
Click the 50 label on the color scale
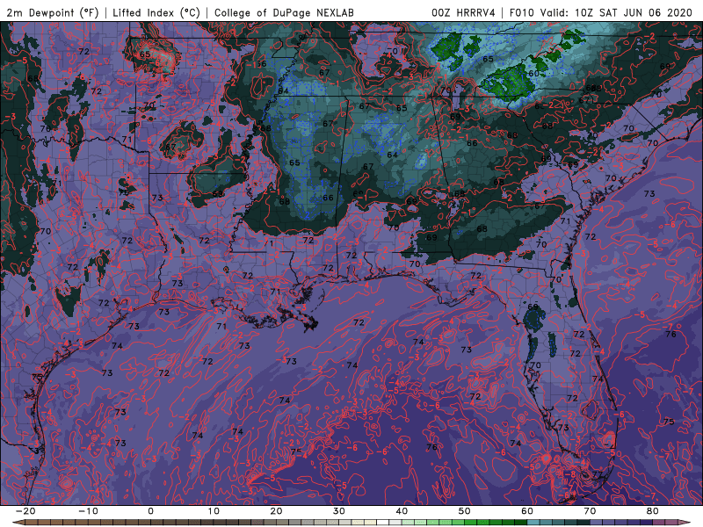465,511
